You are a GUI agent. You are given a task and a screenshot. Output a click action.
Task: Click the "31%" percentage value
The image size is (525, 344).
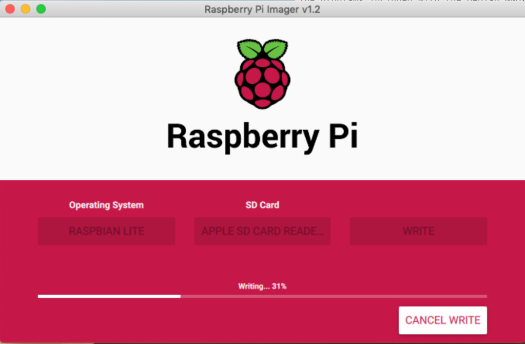(x=279, y=286)
